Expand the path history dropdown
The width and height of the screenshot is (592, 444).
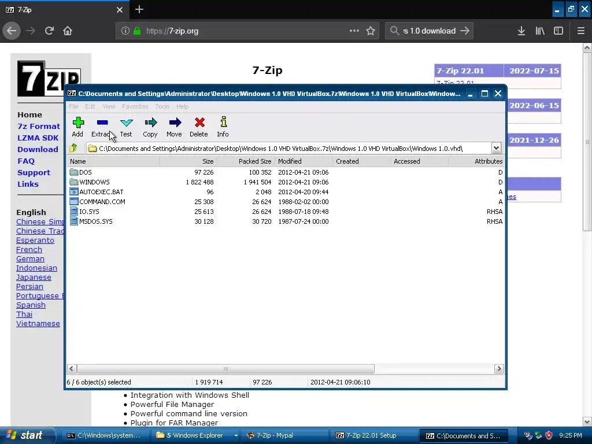click(496, 149)
